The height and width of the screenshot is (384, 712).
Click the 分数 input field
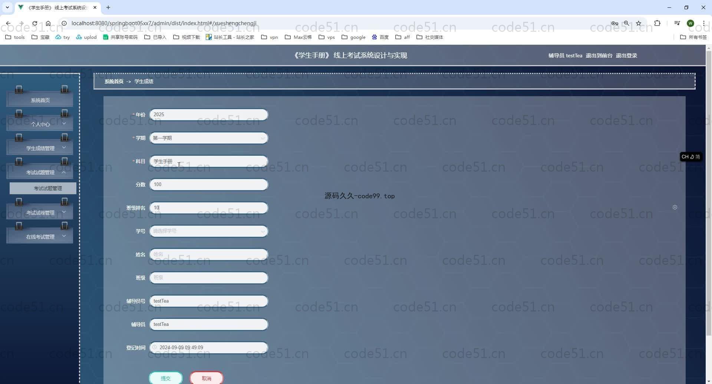tap(209, 185)
